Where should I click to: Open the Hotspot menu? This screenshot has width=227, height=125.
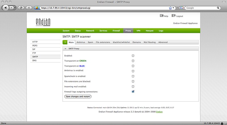click(x=150, y=31)
